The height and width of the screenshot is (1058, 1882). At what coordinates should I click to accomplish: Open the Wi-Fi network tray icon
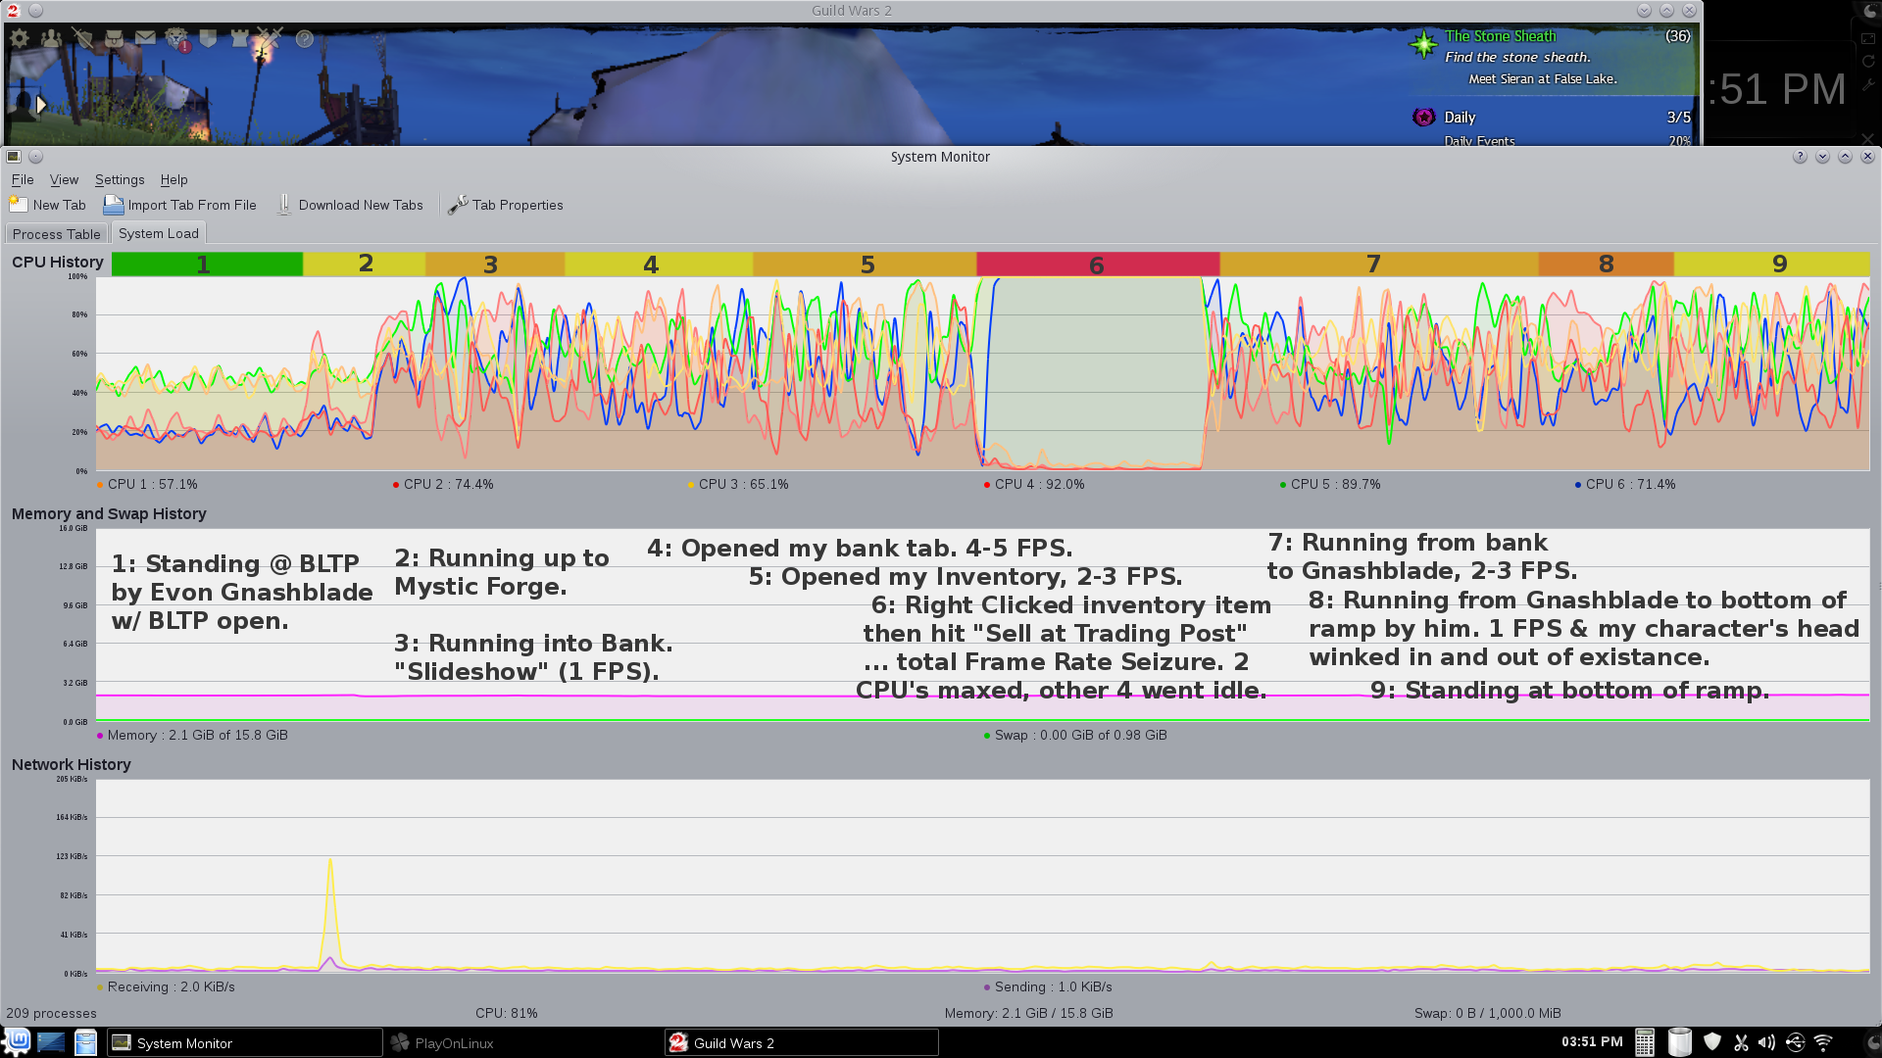click(x=1823, y=1043)
